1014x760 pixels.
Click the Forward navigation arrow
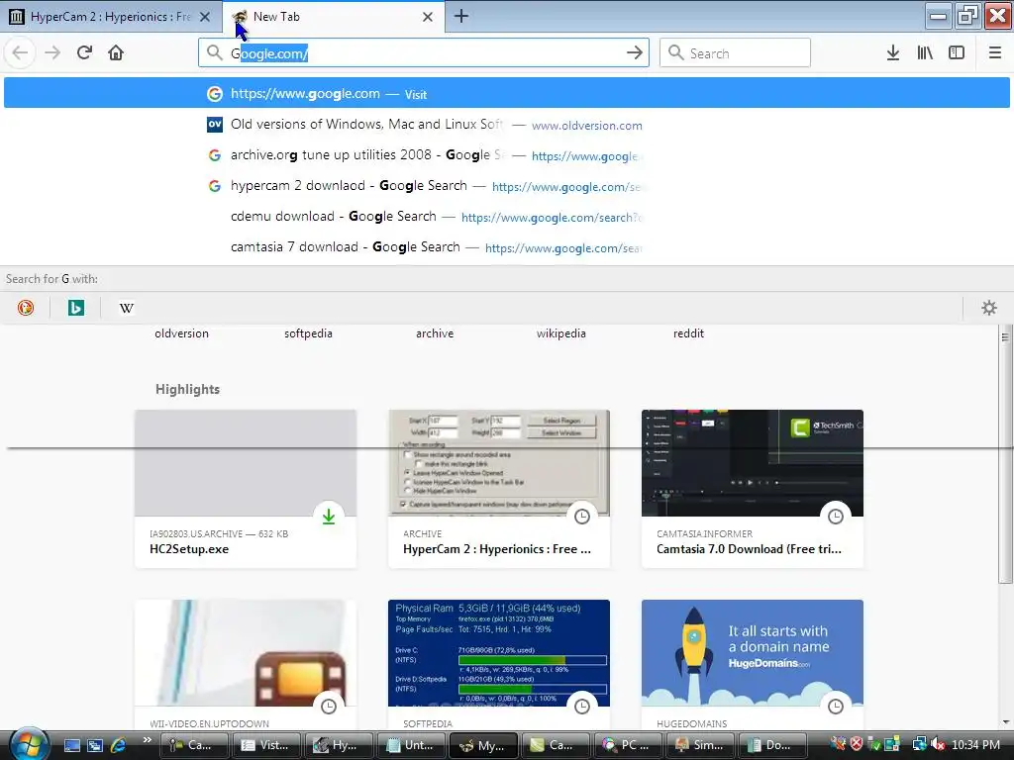[x=52, y=52]
